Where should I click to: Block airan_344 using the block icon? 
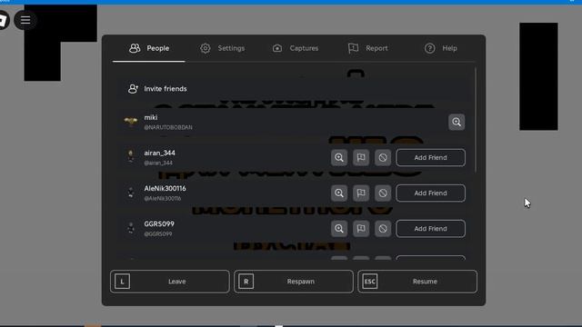point(383,157)
